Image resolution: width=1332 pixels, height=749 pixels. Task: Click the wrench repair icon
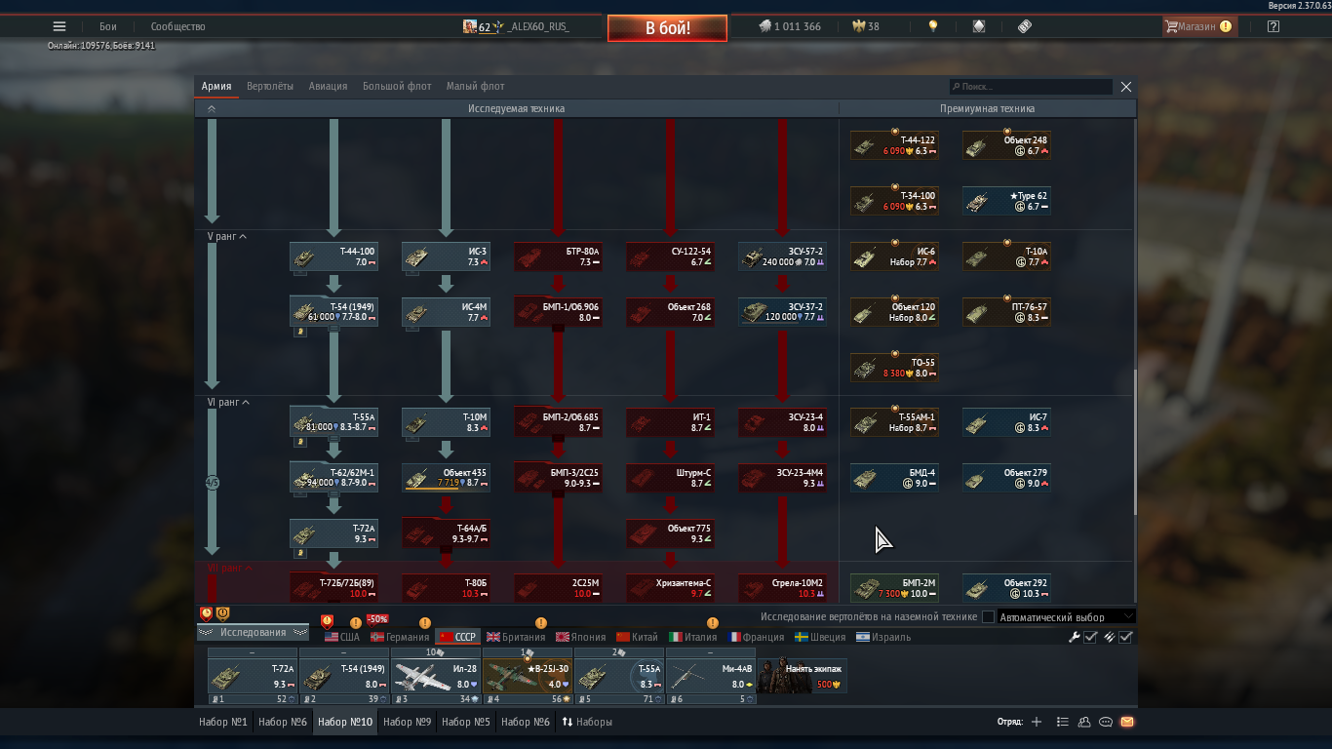coord(1075,637)
